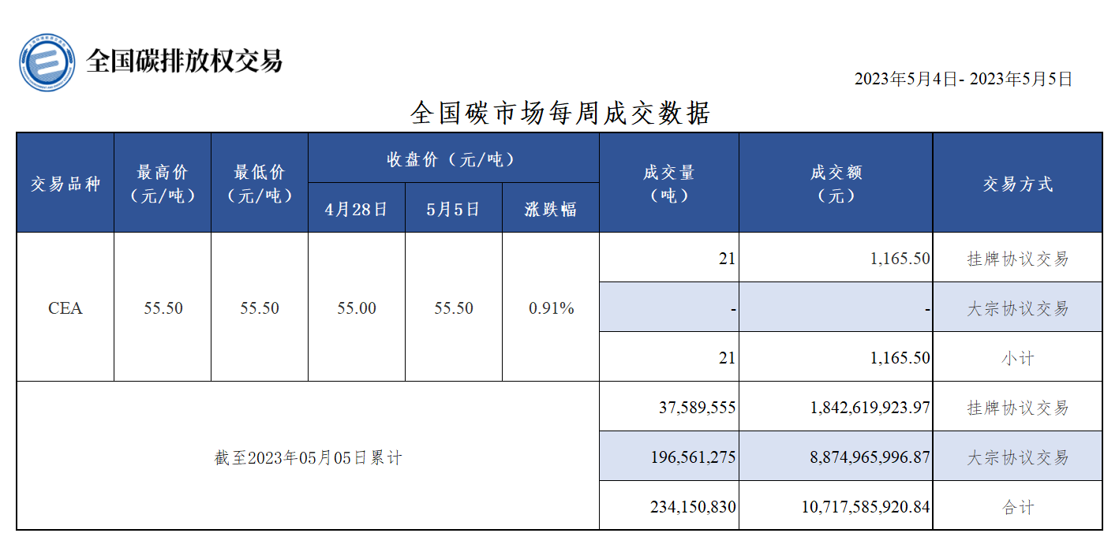
Task: Click the 全国碳排放权交易 logo title
Action: [184, 61]
